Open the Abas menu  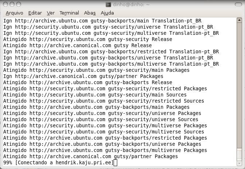click(x=90, y=13)
